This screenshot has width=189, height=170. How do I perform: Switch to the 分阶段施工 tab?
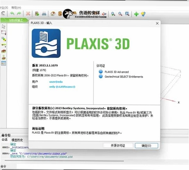pyautogui.click(x=16, y=20)
